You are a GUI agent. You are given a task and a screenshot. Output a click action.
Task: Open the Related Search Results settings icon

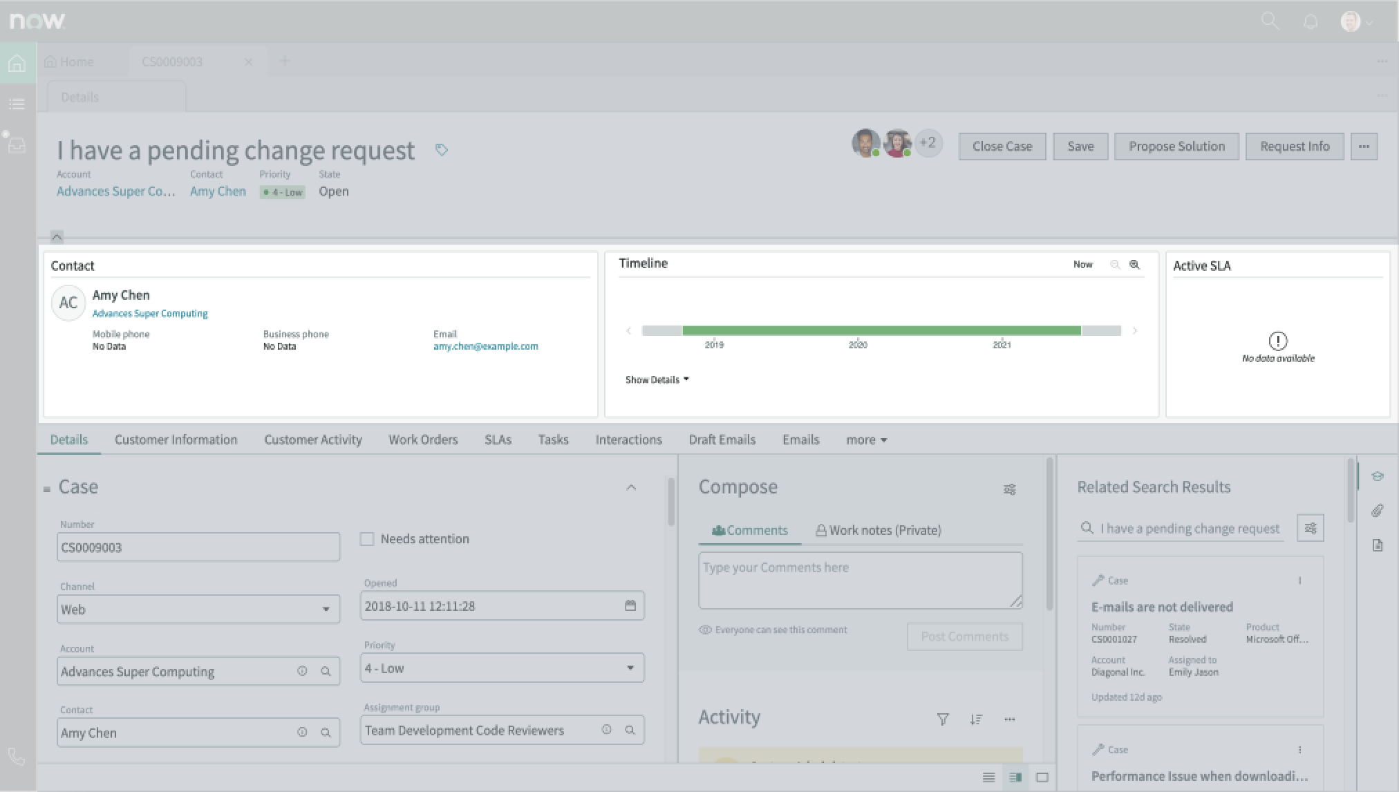pyautogui.click(x=1311, y=527)
